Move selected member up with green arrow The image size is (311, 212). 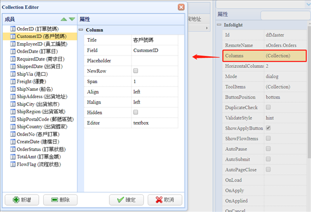63,19
